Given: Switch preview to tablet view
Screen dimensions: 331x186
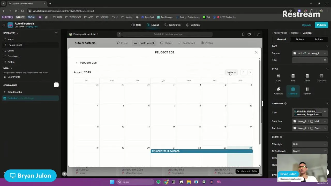Looking at the screenshot, I should 249,34.
